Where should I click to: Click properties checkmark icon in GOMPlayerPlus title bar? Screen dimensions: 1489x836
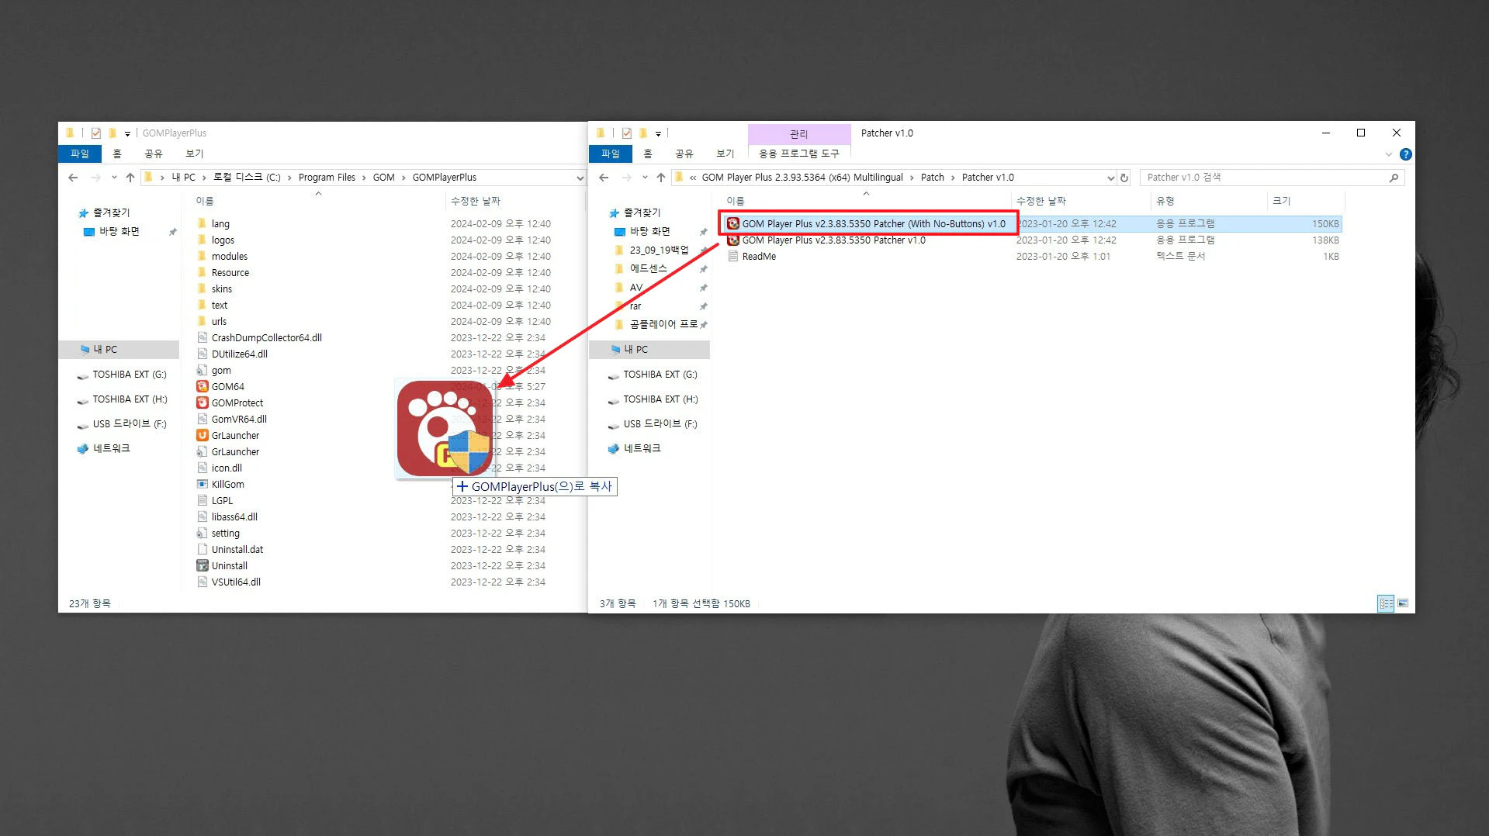[96, 133]
